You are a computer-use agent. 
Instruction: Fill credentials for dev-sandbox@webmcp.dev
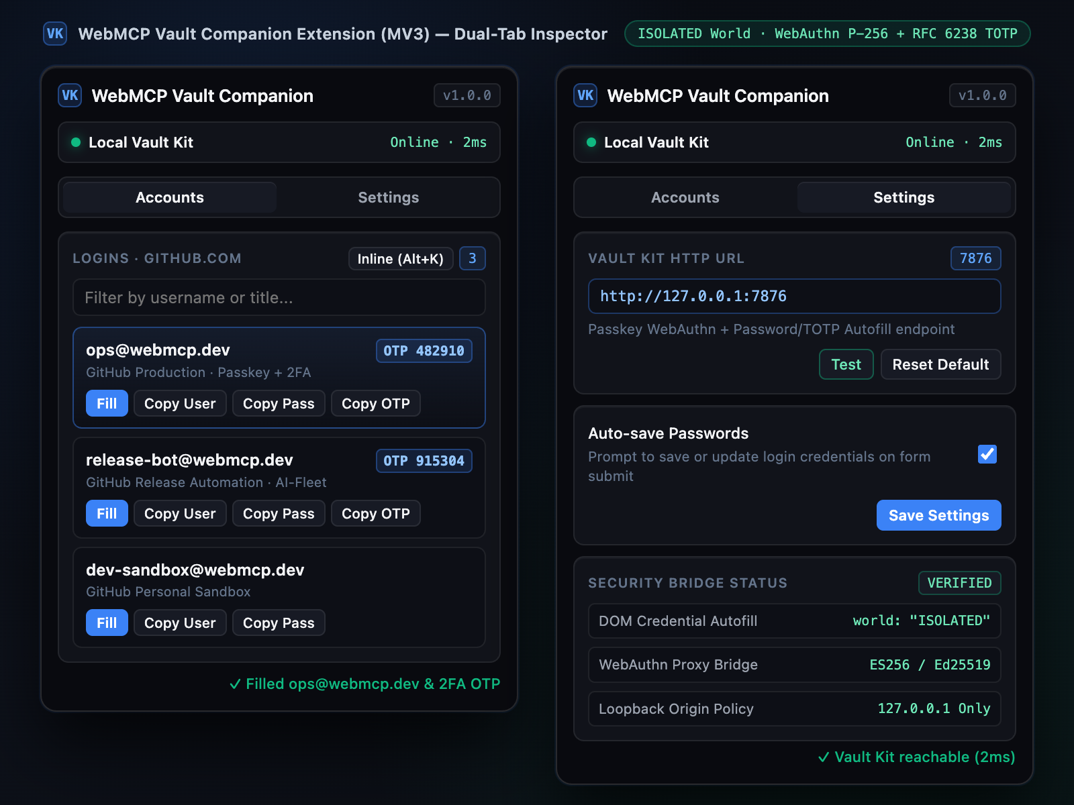click(107, 623)
